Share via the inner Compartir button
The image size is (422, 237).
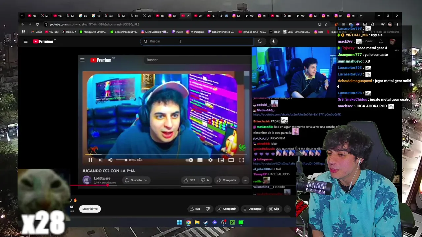click(x=226, y=180)
